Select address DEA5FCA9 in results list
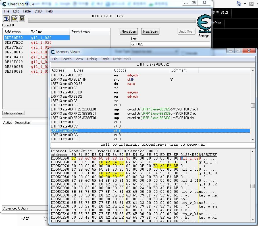 (x=26, y=62)
